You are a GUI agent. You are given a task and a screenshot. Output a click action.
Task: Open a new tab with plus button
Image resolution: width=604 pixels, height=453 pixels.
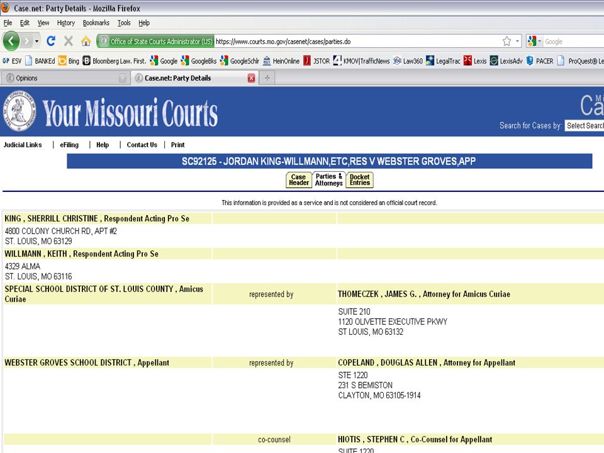(267, 78)
